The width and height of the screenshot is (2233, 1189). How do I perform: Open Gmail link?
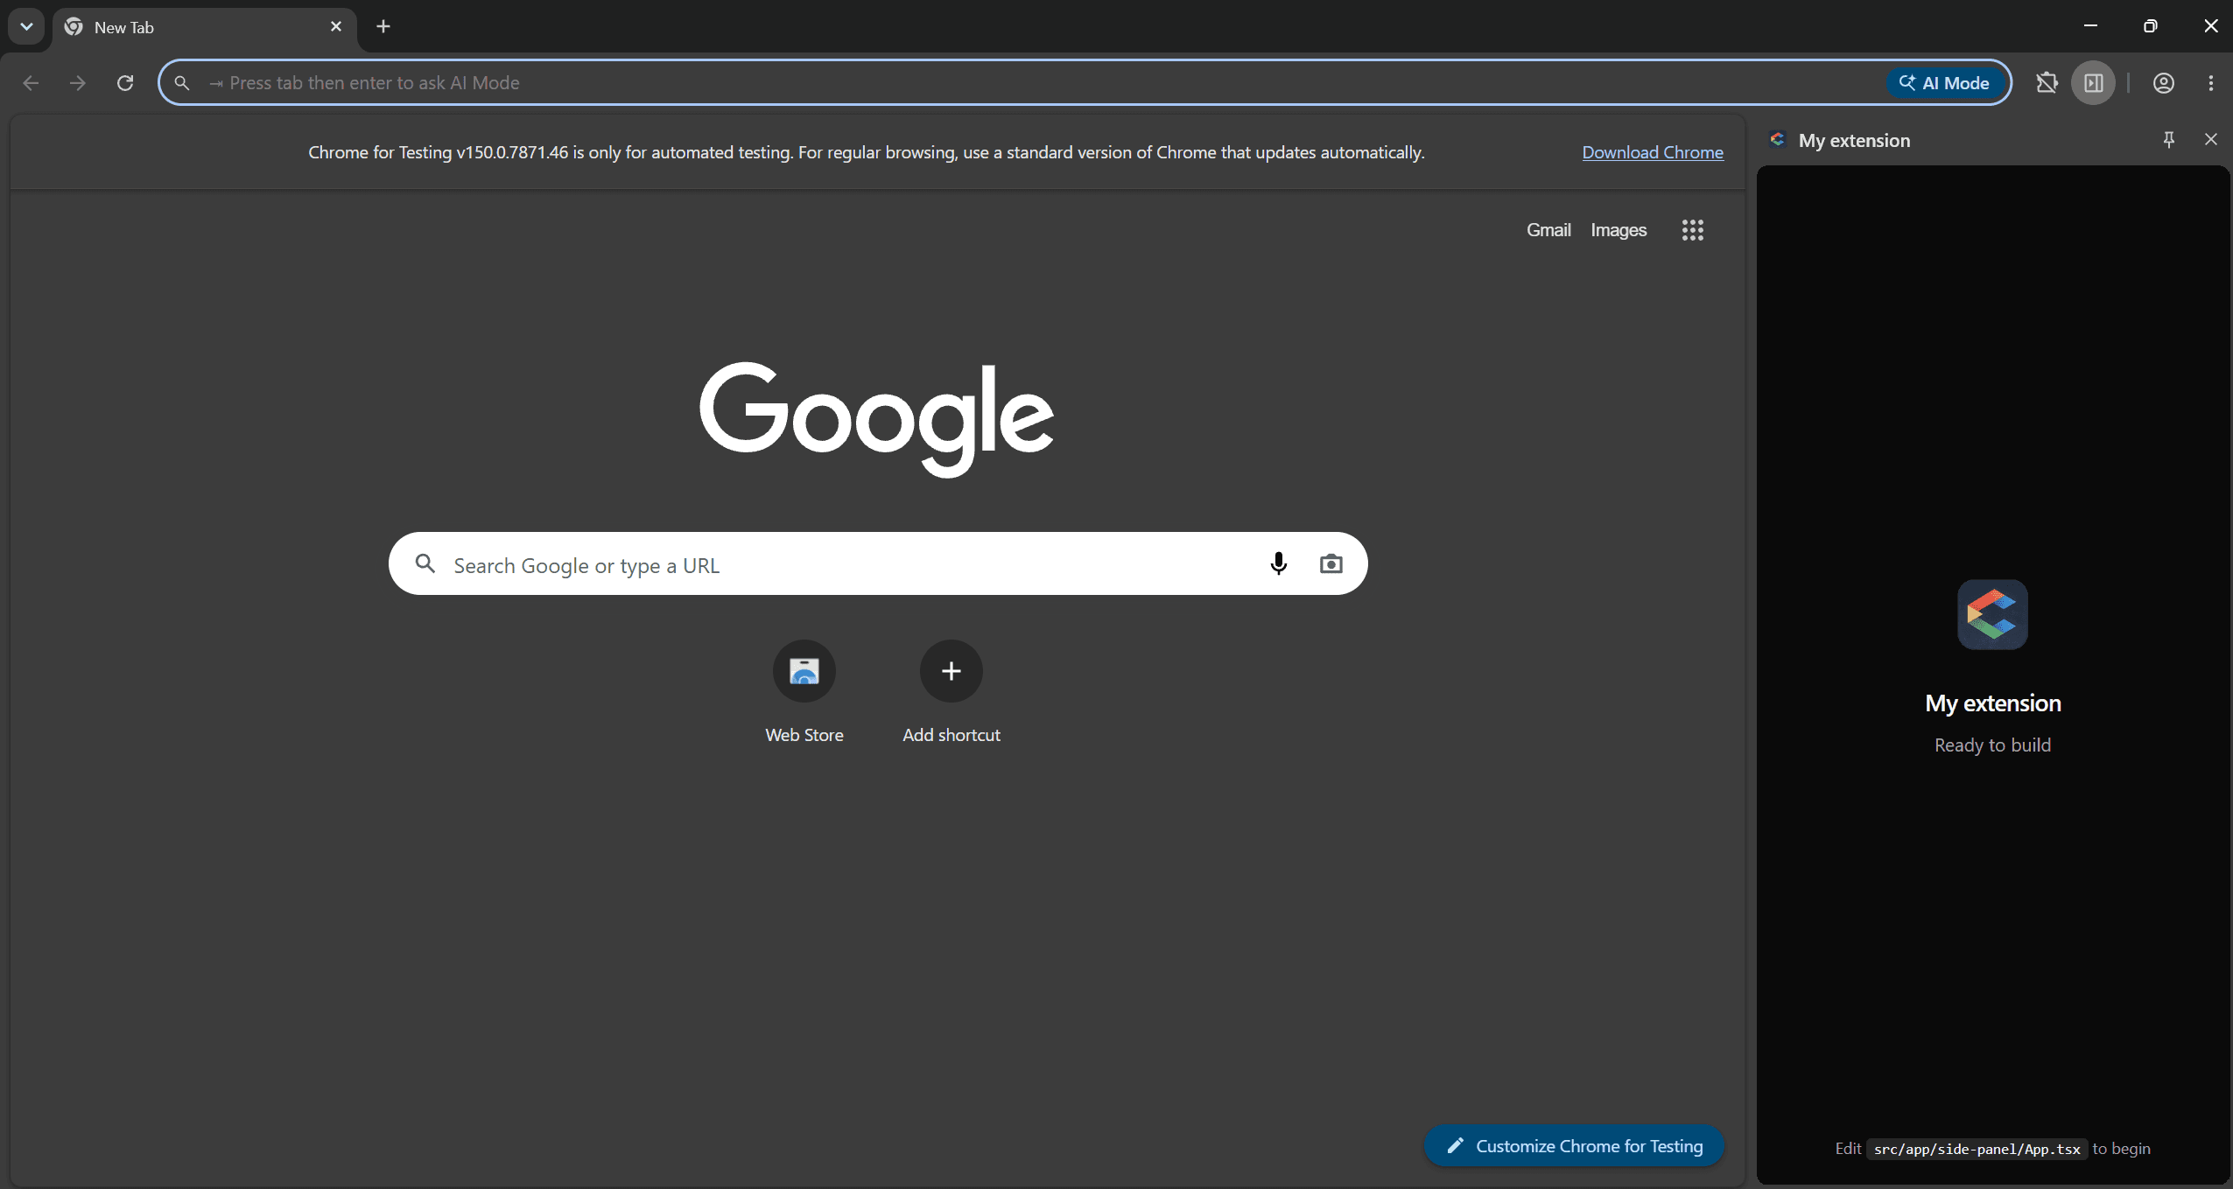(x=1548, y=230)
